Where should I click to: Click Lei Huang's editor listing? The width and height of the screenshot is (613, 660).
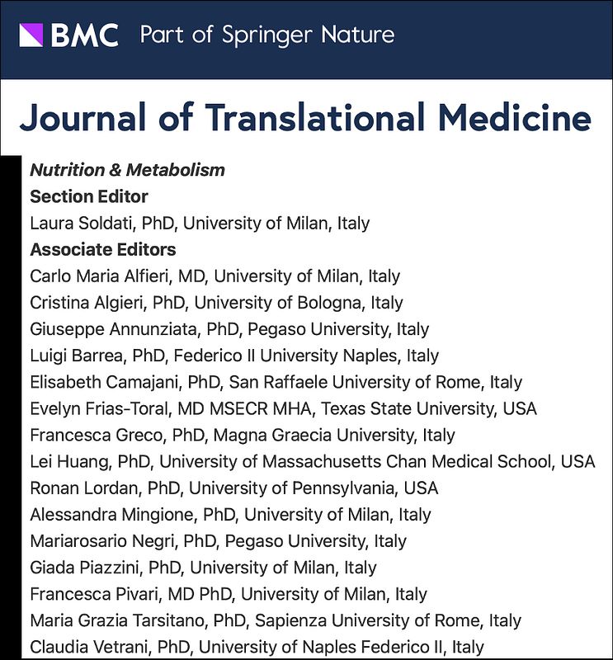tap(312, 461)
